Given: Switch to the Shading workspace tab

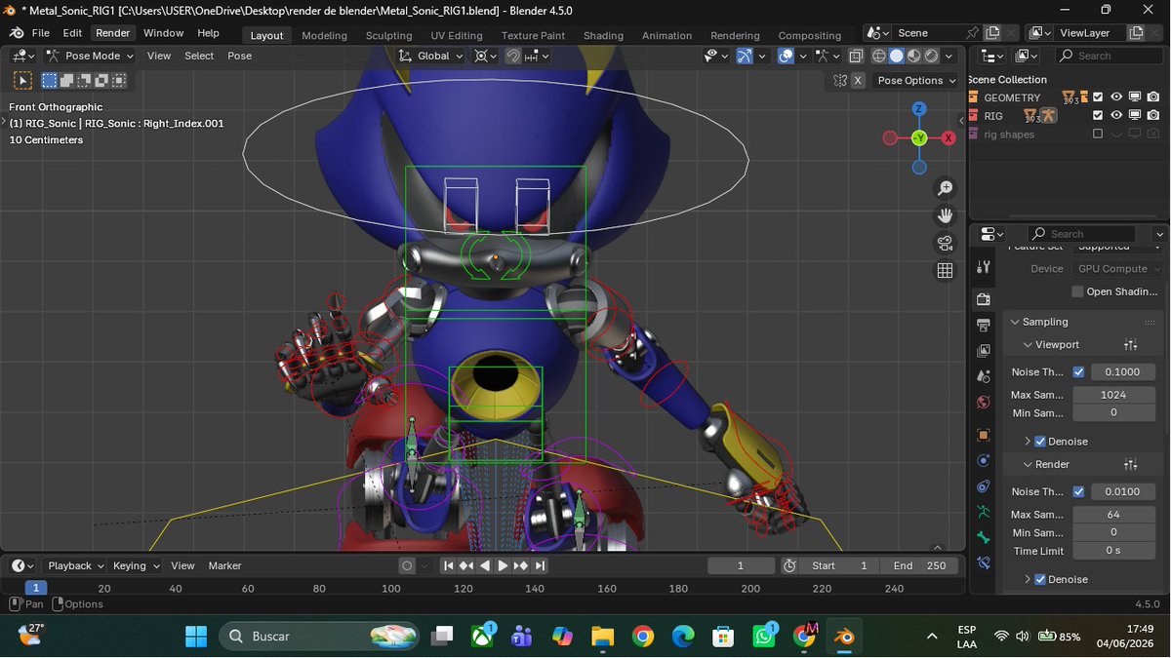Looking at the screenshot, I should tap(603, 35).
